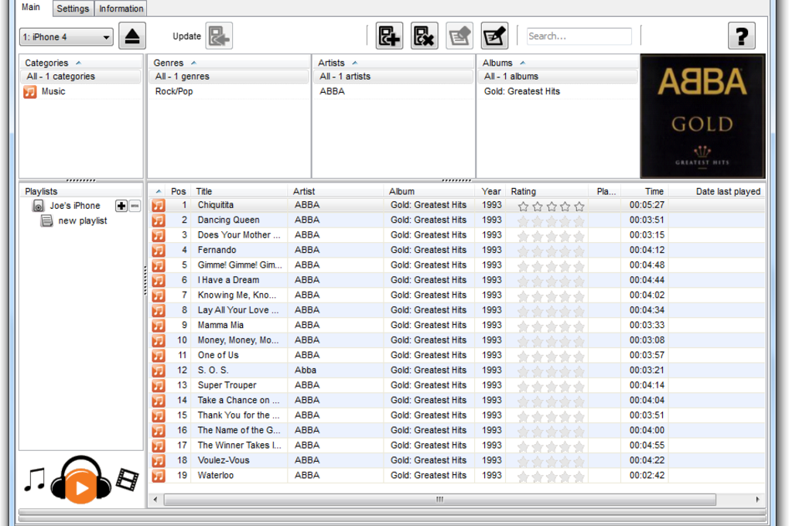Click the Year column header
Viewport: 789px width, 526px height.
490,192
